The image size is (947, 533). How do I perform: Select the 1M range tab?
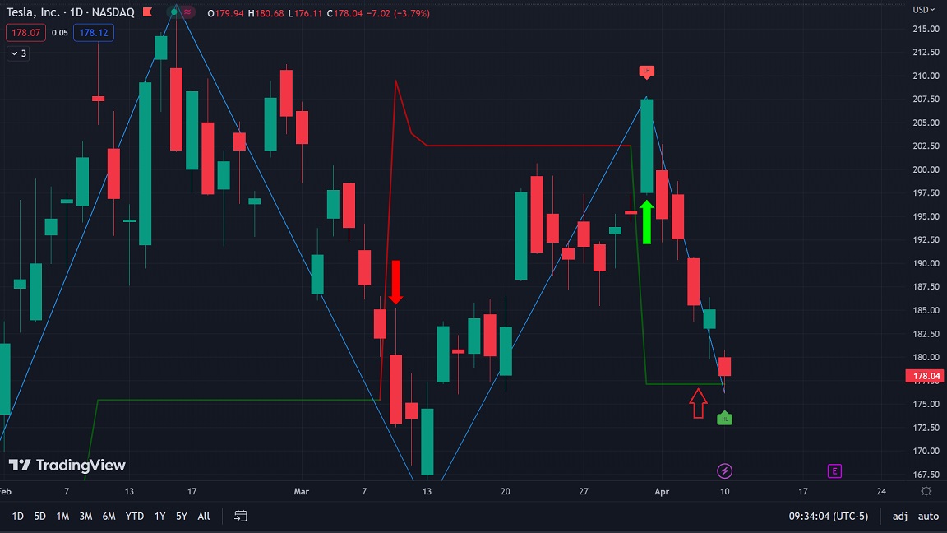(62, 516)
